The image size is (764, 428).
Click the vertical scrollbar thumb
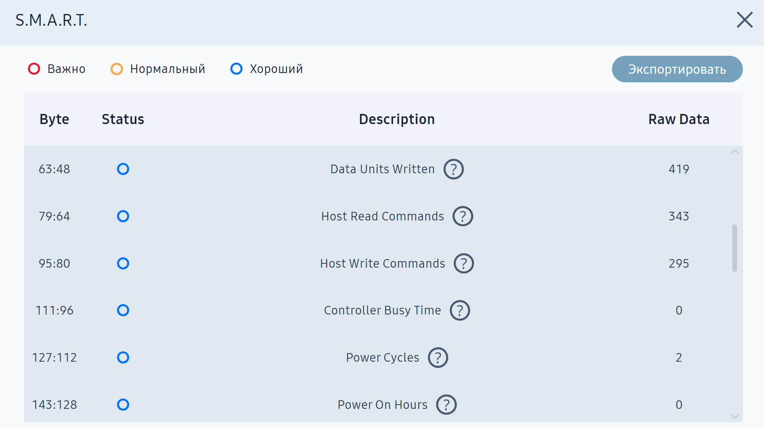pos(734,248)
